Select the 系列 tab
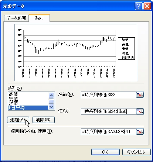 click(39, 18)
